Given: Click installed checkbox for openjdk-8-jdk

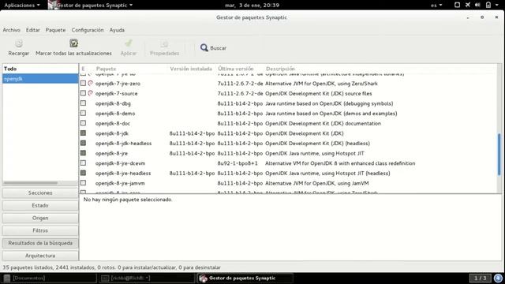Looking at the screenshot, I should click(83, 133).
